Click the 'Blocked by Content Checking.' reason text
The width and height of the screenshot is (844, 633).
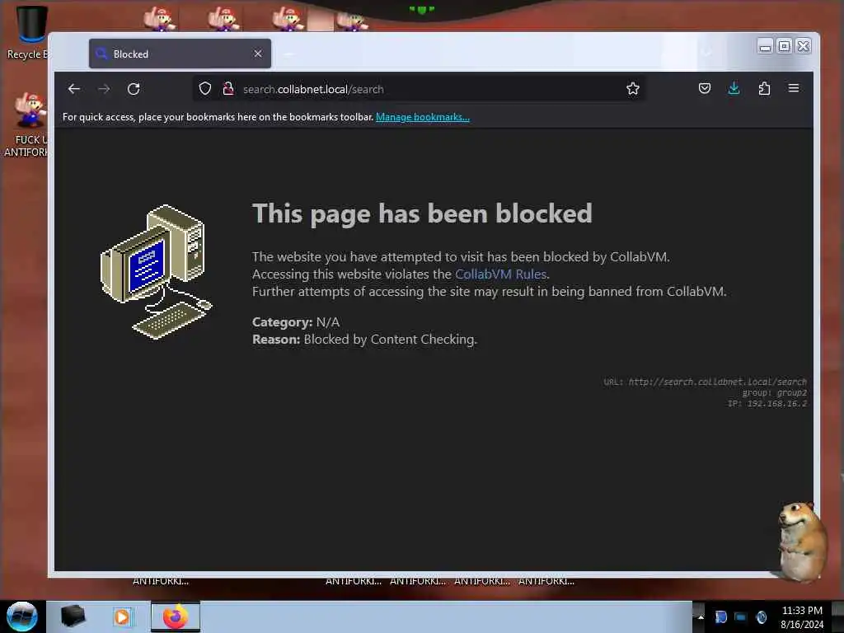pos(390,339)
